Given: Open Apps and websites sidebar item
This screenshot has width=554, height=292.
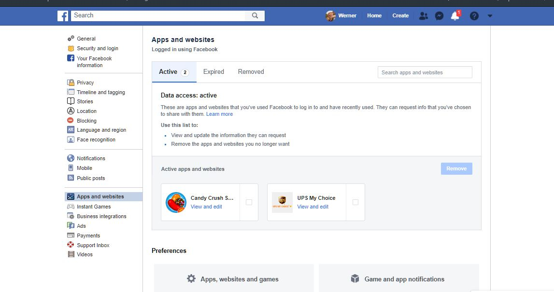Looking at the screenshot, I should [103, 196].
